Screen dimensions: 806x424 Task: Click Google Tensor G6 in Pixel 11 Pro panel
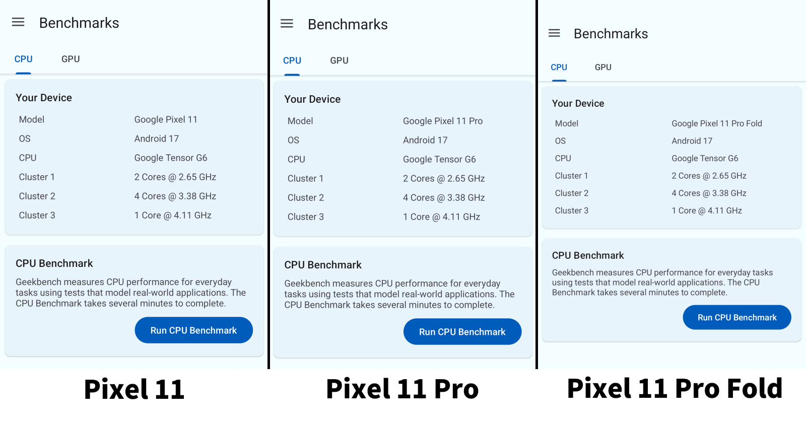[439, 159]
